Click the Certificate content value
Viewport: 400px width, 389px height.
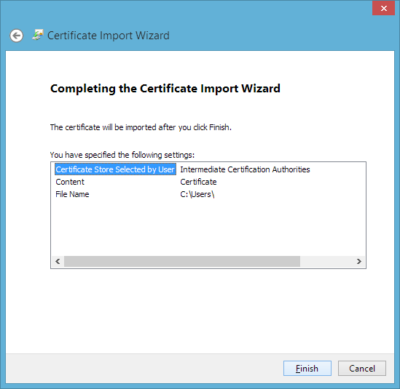tap(198, 182)
